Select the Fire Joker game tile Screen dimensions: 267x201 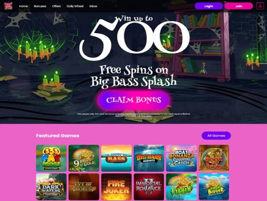click(x=116, y=187)
